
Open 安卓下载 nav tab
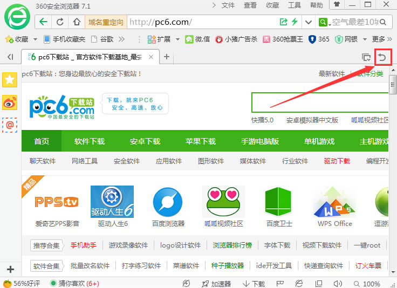[x=145, y=141]
